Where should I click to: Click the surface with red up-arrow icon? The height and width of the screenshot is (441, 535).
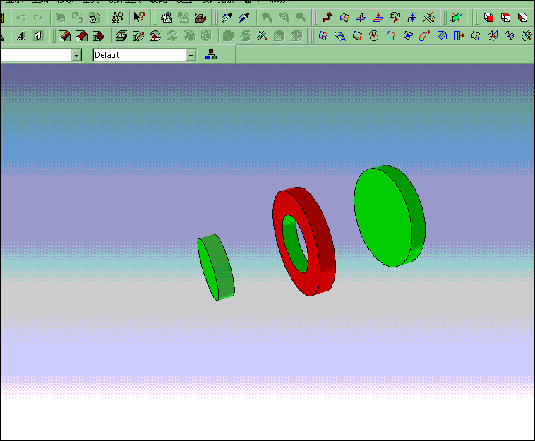click(155, 35)
